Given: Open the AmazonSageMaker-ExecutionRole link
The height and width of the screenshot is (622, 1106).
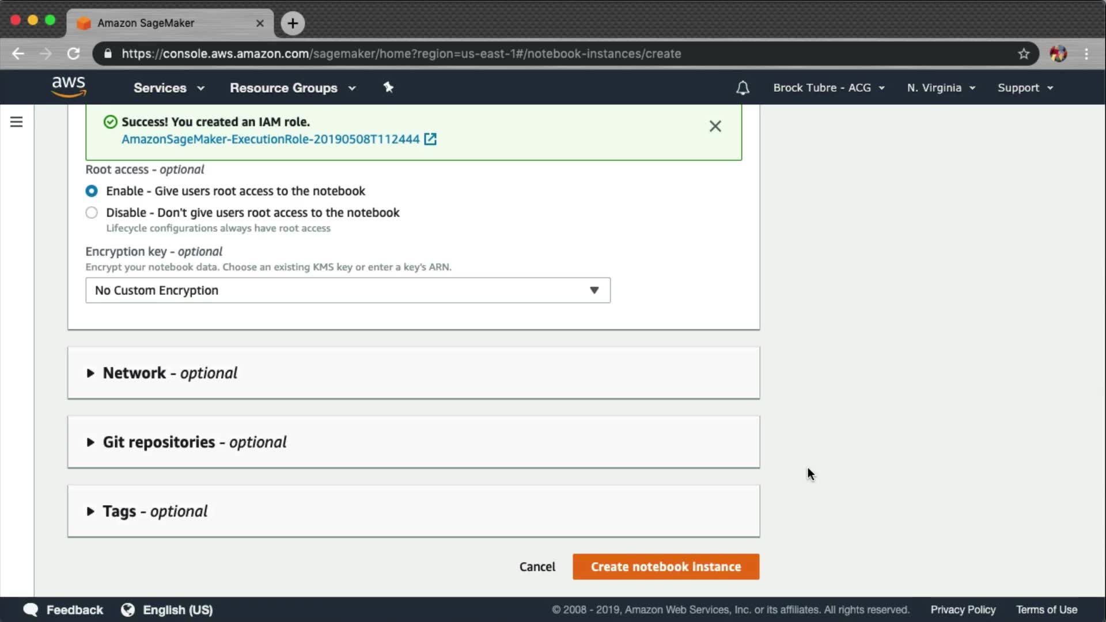Looking at the screenshot, I should 270,139.
